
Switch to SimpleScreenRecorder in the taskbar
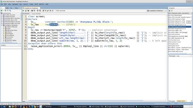pyautogui.click(x=159, y=107)
